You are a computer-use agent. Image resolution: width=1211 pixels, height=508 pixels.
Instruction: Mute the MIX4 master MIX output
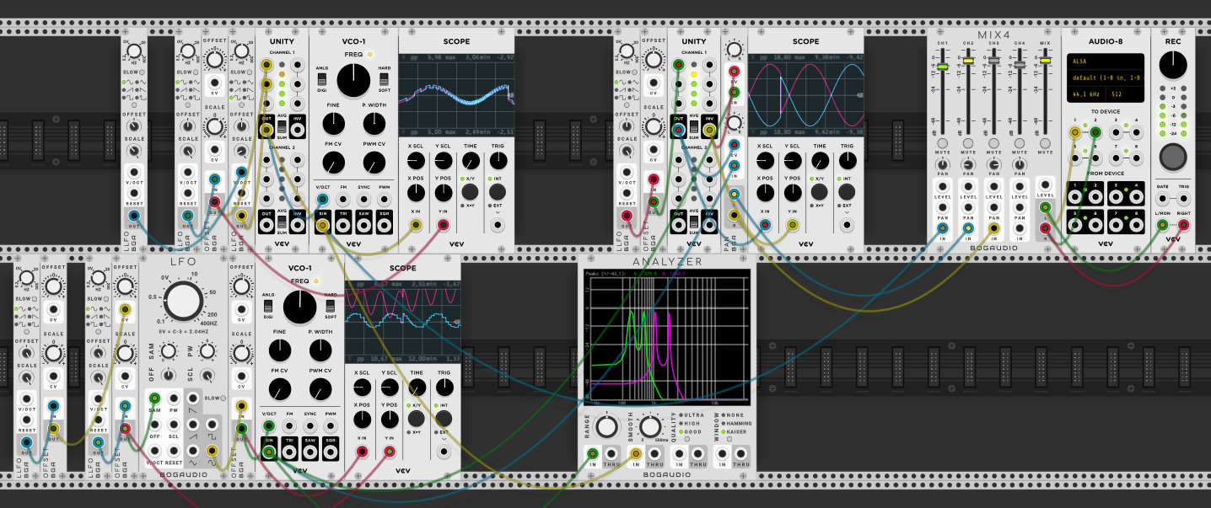(x=1046, y=143)
